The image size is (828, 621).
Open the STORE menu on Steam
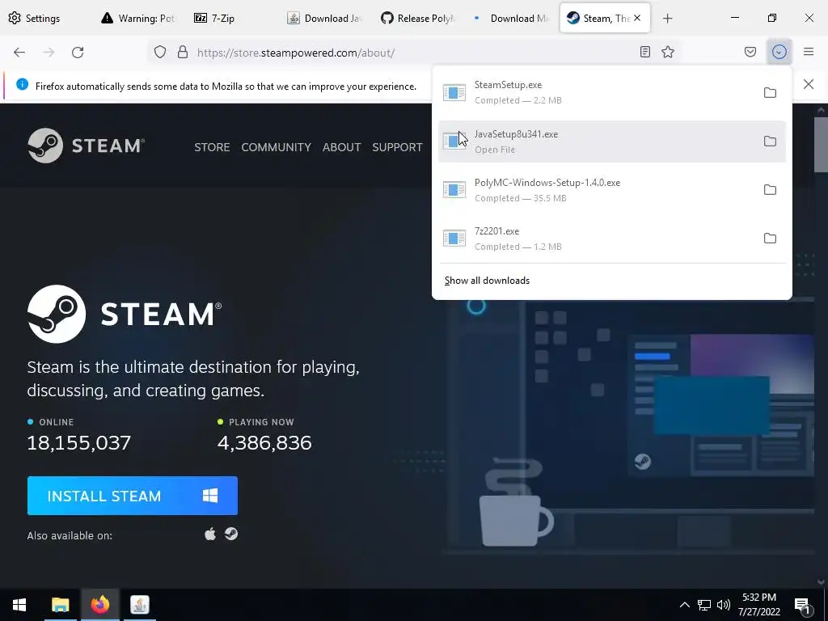tap(212, 147)
